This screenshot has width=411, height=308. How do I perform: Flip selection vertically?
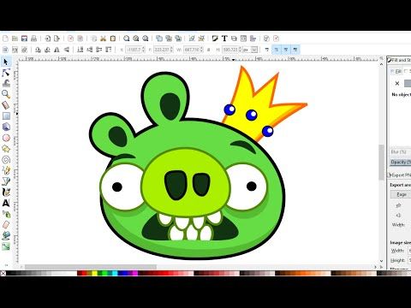[66, 50]
